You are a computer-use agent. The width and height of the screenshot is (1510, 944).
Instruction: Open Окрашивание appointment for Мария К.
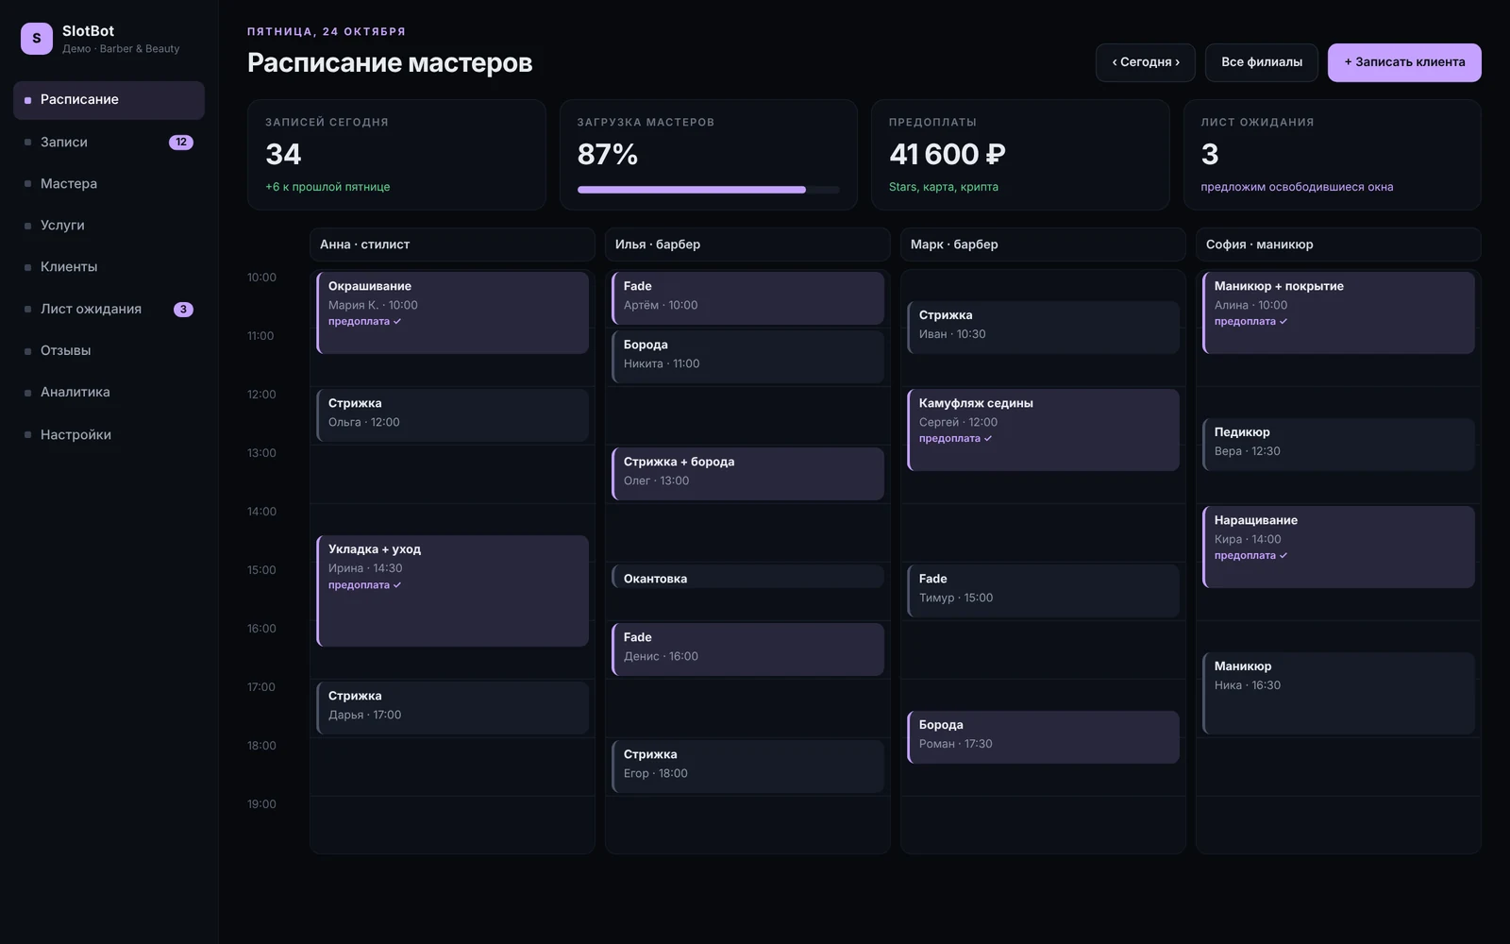[x=452, y=312]
